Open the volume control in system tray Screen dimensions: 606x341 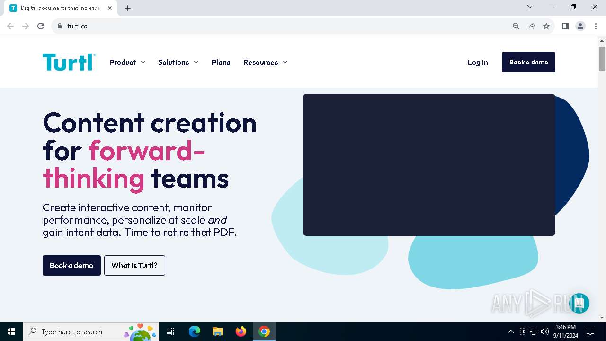coord(545,332)
